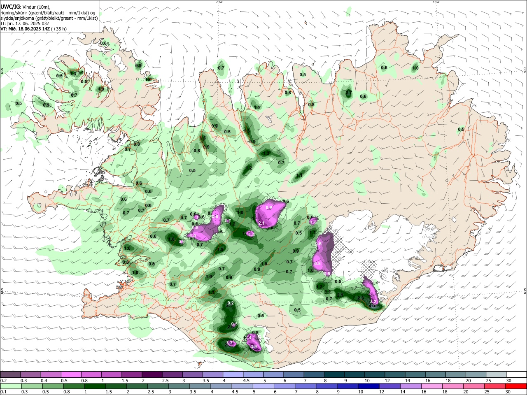Screen dimensions: 527x395
Task: Pick the dark navy blue 10 swatch in rain legend
Action: coord(368,386)
